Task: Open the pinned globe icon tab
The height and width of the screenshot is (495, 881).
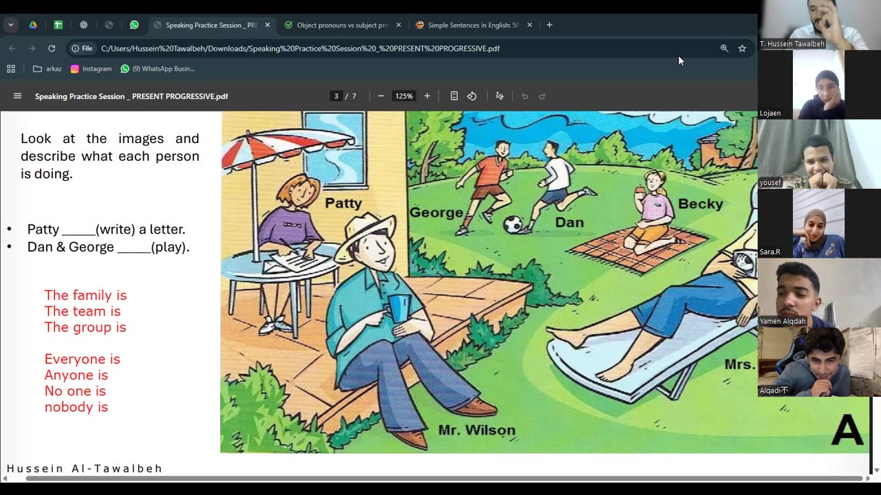Action: click(x=109, y=25)
